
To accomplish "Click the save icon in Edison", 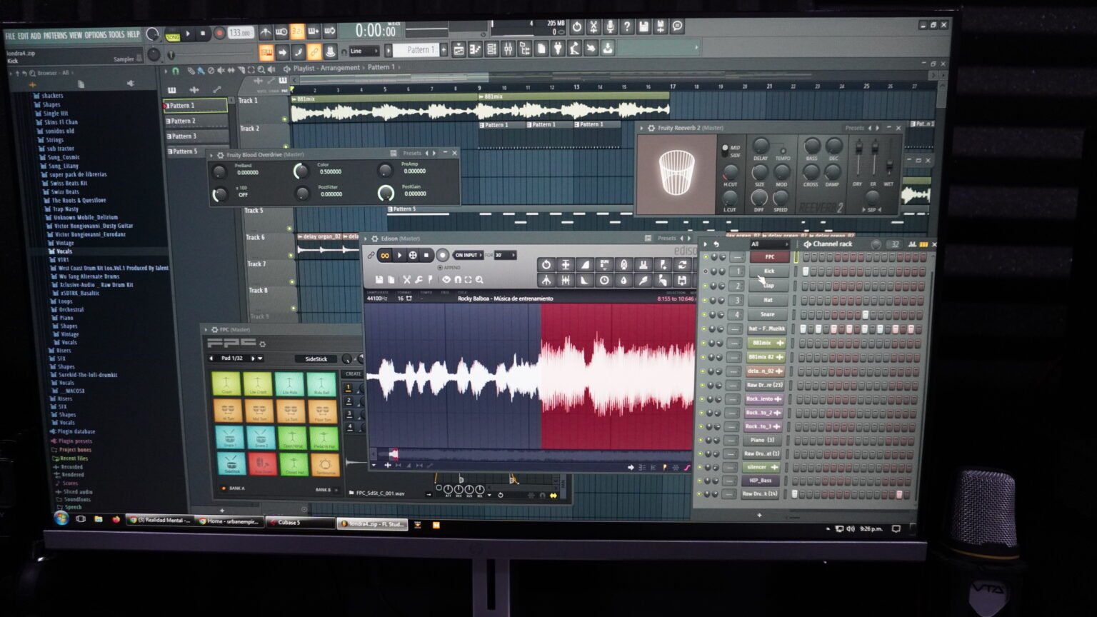I will [379, 279].
